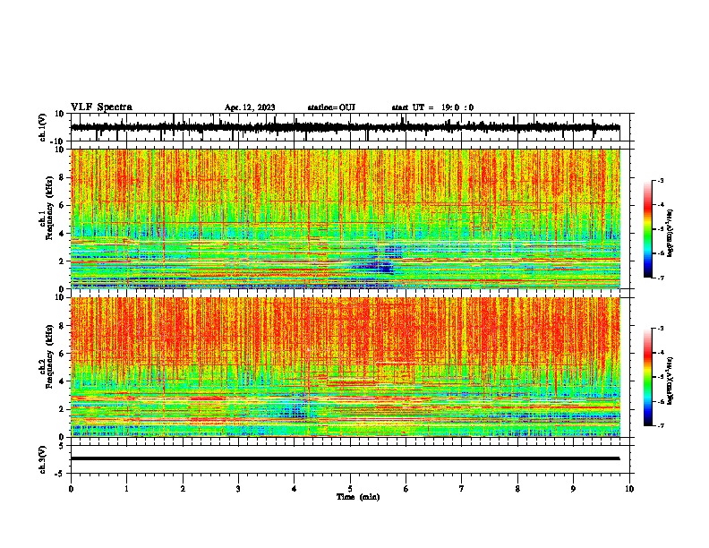
Task: Click the "-5" tick on ch.3(V) axis
Action: (x=60, y=474)
